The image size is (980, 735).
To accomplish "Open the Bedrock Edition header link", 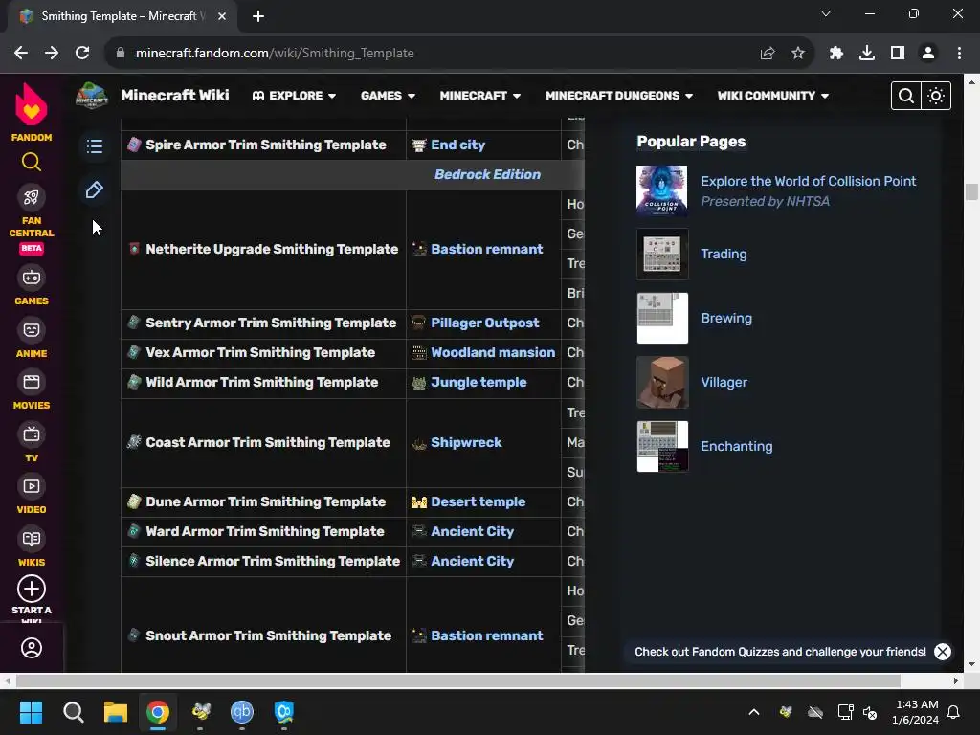I will click(x=487, y=174).
